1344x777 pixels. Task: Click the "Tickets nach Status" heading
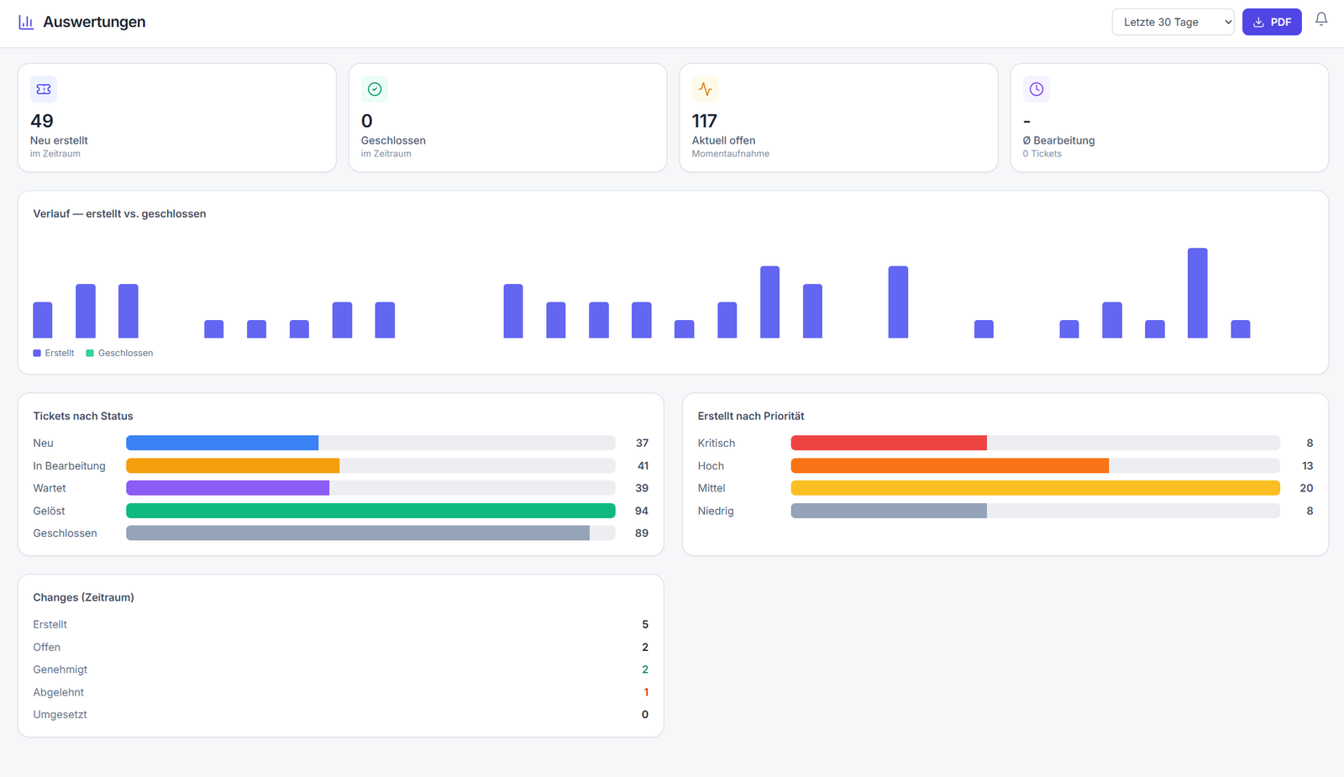83,416
